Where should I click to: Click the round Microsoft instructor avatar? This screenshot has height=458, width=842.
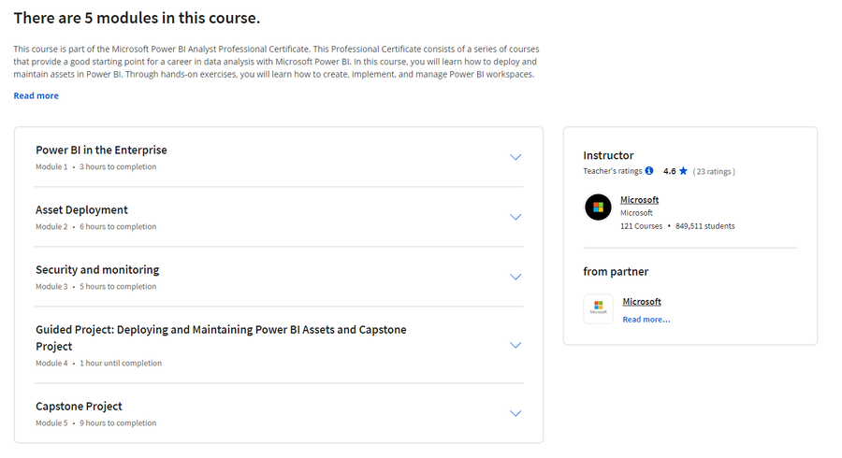pos(598,207)
